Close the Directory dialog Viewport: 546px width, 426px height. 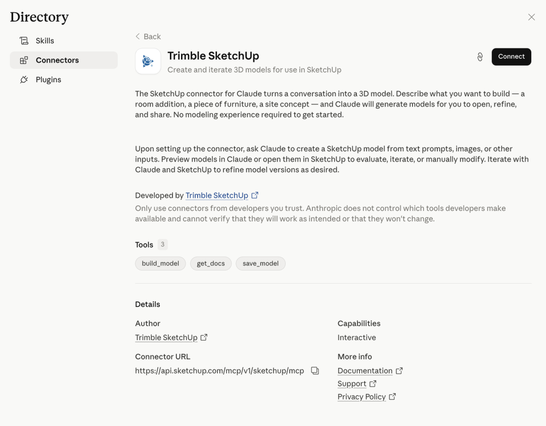point(531,17)
